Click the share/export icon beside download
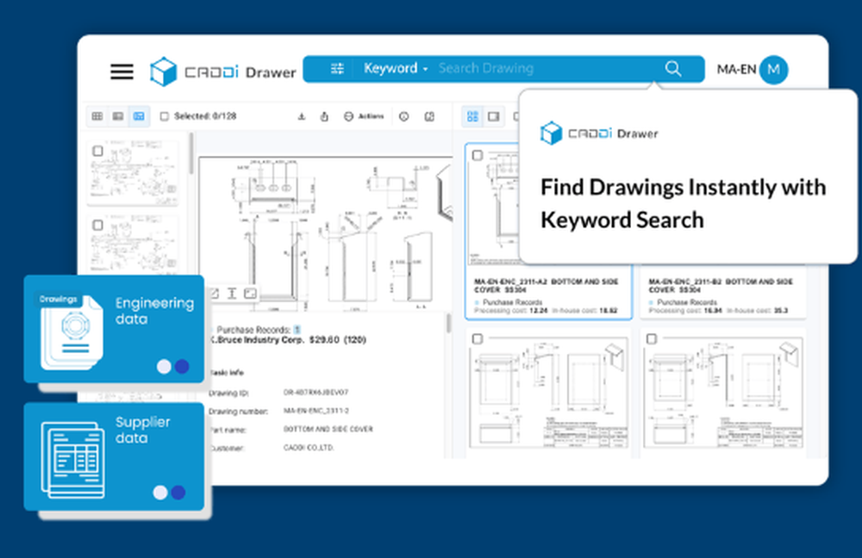The width and height of the screenshot is (862, 558). pos(324,116)
